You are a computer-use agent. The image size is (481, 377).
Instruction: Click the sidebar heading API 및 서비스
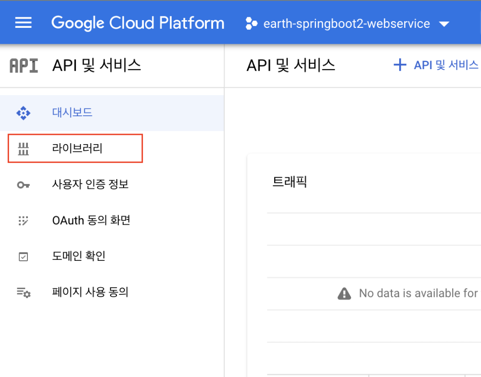97,65
